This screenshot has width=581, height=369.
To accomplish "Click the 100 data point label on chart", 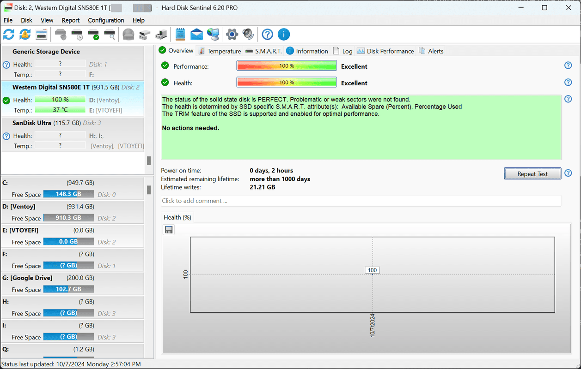I will pyautogui.click(x=372, y=270).
